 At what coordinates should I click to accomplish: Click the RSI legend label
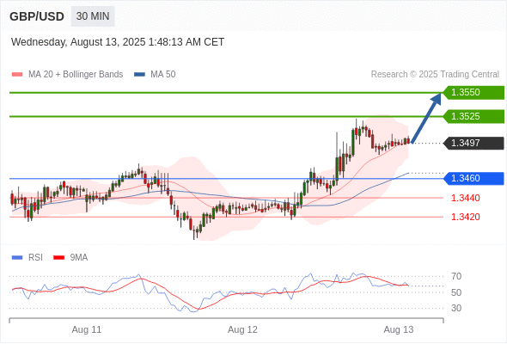tap(35, 258)
